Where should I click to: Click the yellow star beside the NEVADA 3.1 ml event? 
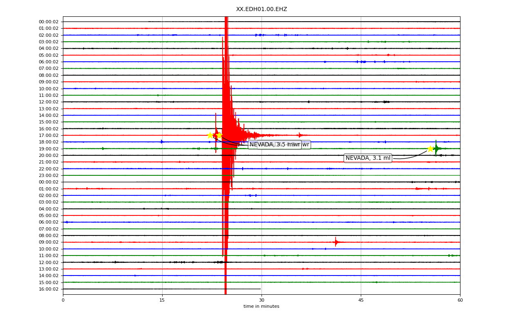(430, 149)
